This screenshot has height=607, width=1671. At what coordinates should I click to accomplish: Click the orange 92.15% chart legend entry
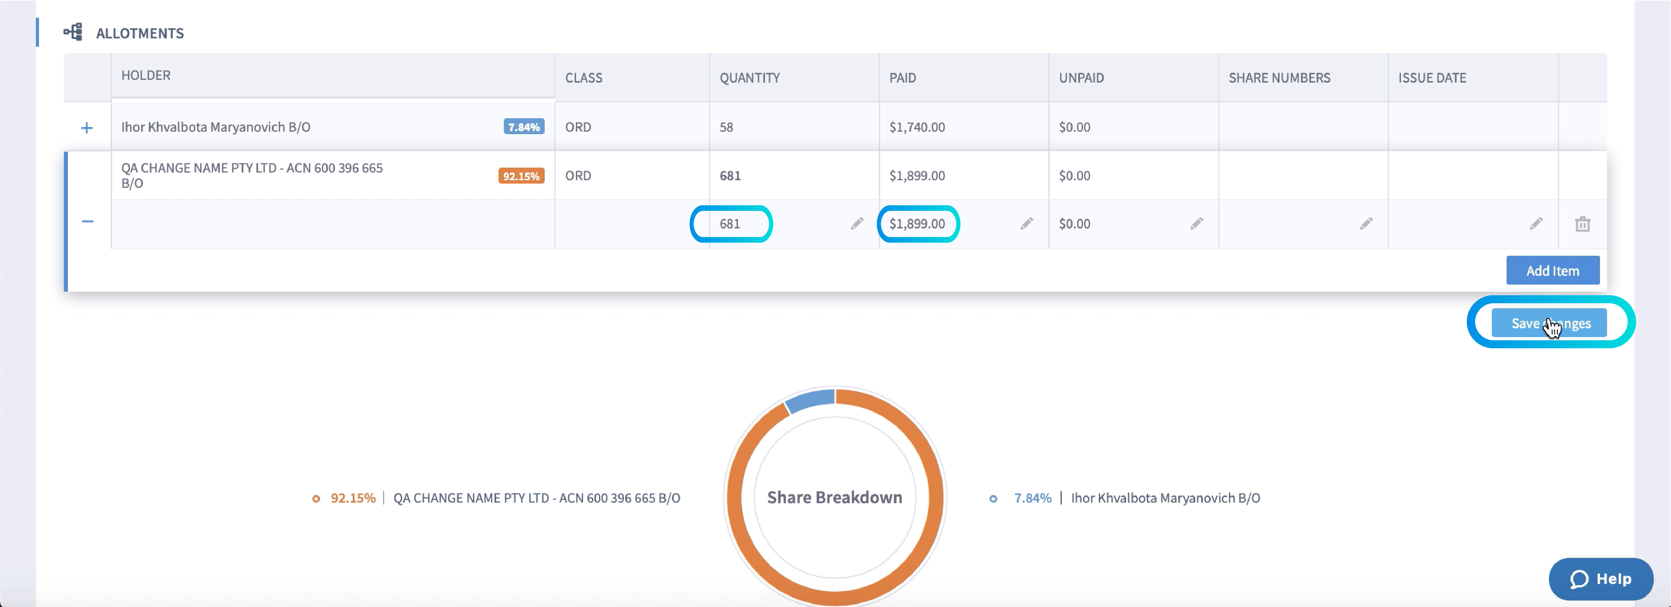coord(496,498)
